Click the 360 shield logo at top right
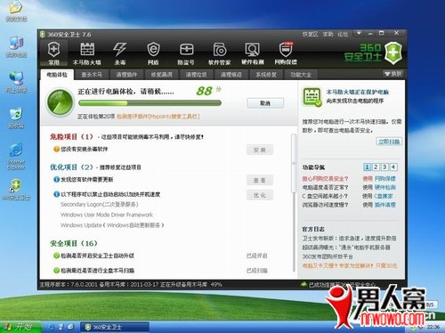Image resolution: width=445 pixels, height=333 pixels. point(393,53)
